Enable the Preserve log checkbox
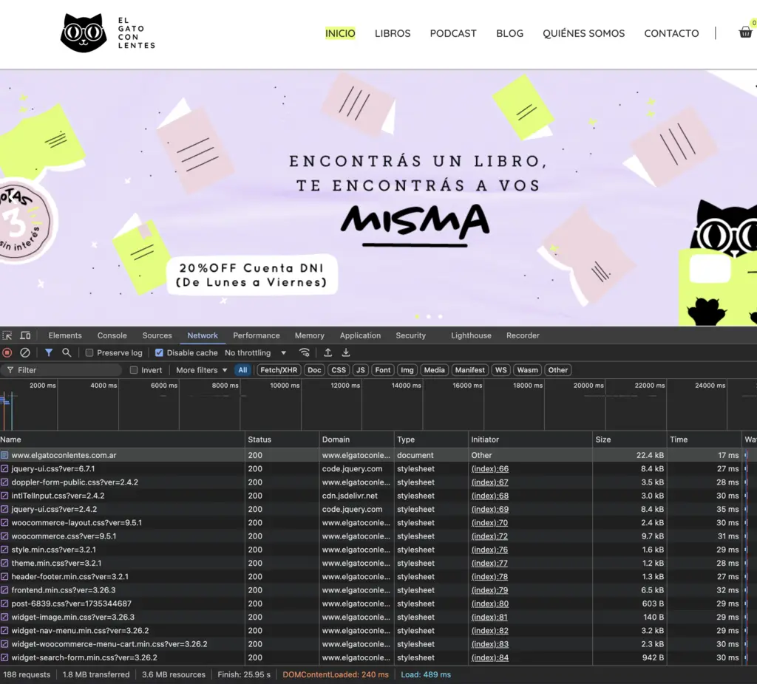This screenshot has height=684, width=757. pos(89,353)
